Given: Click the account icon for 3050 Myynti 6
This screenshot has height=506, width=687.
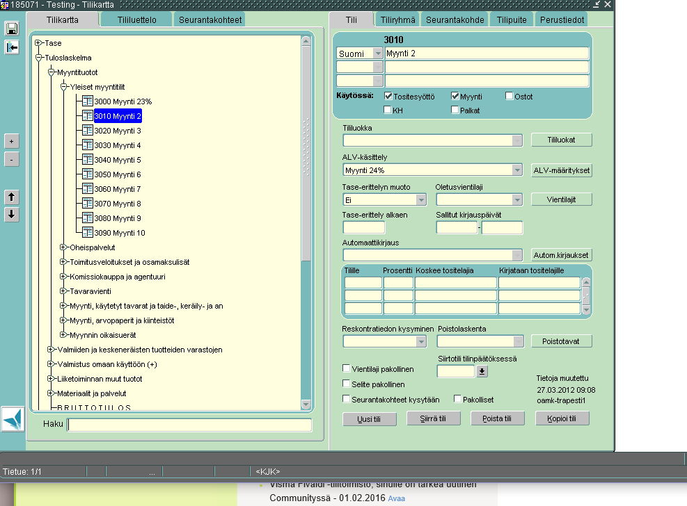Looking at the screenshot, I should click(88, 174).
